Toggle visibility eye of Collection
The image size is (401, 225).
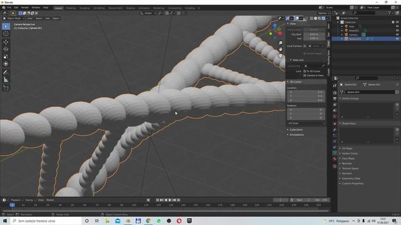pos(397,22)
